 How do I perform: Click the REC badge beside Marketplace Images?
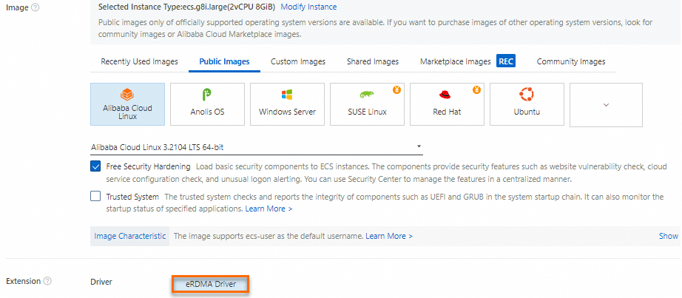[x=506, y=61]
